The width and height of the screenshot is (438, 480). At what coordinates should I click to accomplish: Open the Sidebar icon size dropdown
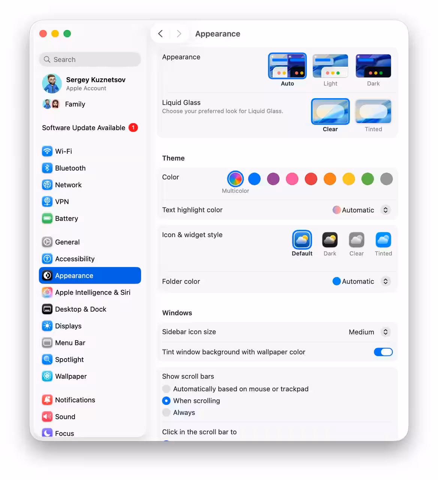click(x=385, y=332)
